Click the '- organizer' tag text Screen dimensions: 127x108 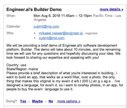(90, 33)
